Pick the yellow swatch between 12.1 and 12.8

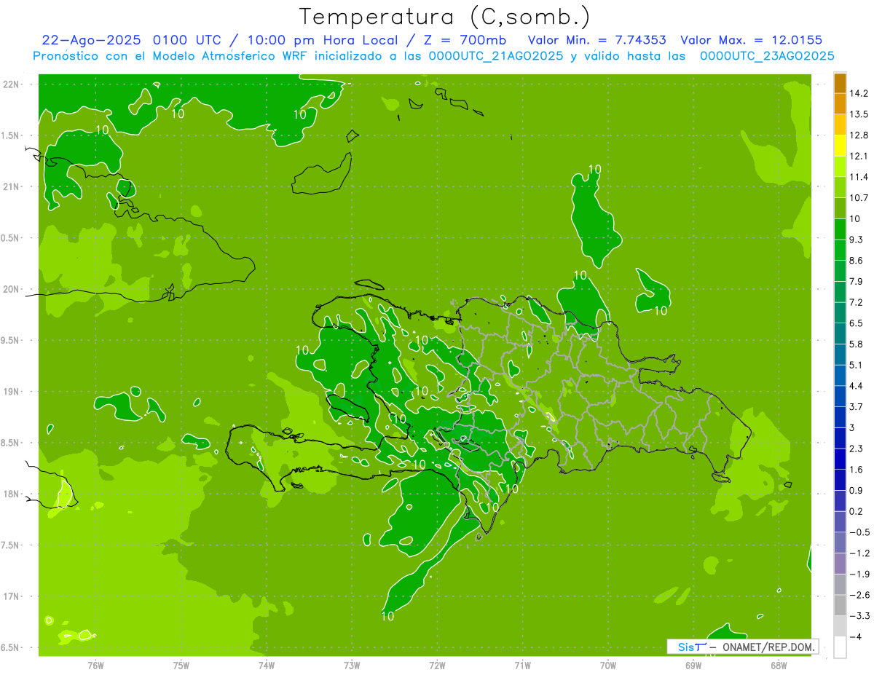click(840, 146)
